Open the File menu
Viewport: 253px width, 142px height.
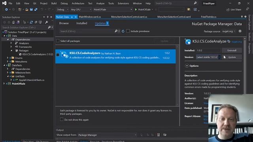pos(10,3)
